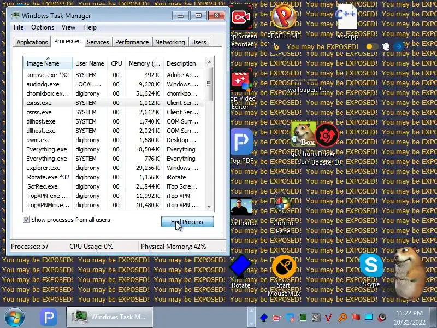Image resolution: width=437 pixels, height=328 pixels.
Task: Switch to the Users tab
Action: [199, 42]
